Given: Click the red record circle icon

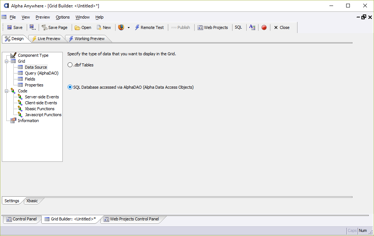Looking at the screenshot, I should coord(264,27).
